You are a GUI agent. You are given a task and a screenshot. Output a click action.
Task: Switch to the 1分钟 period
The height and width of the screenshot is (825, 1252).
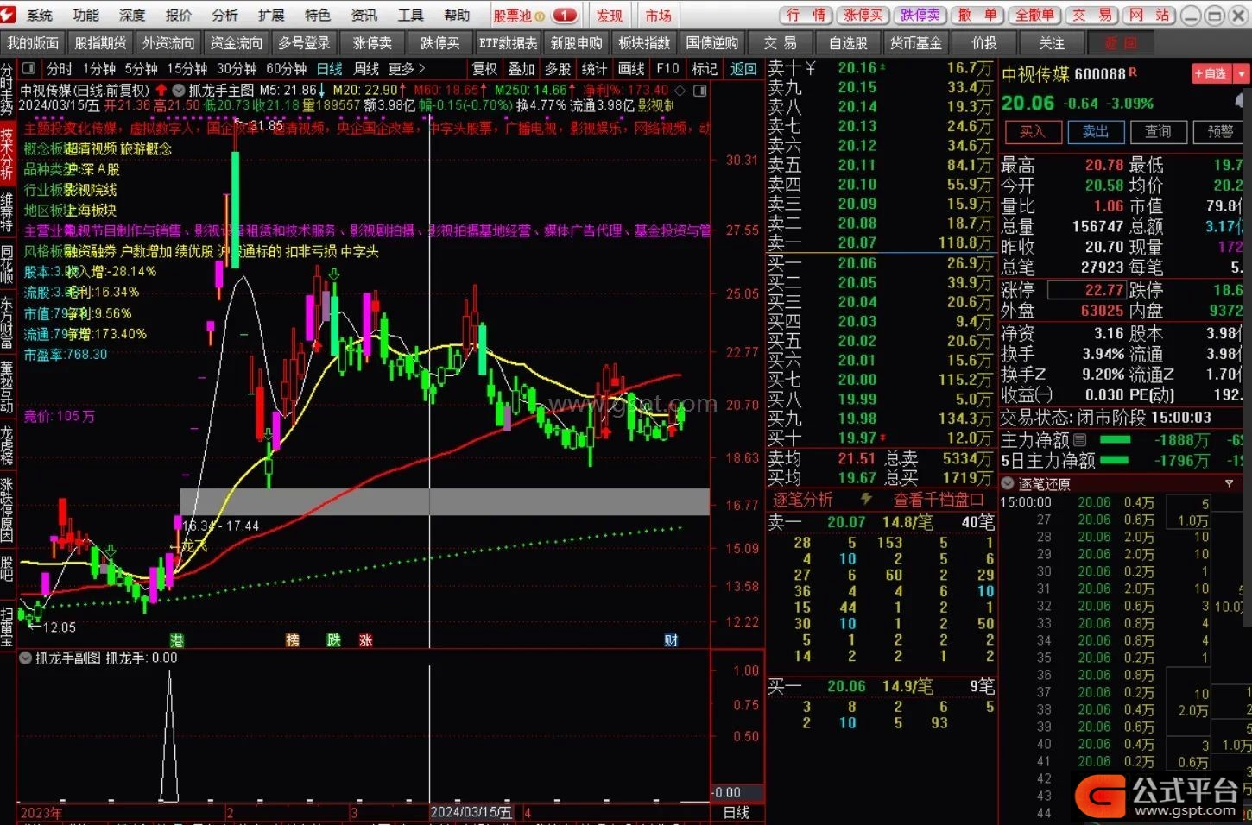click(x=98, y=68)
